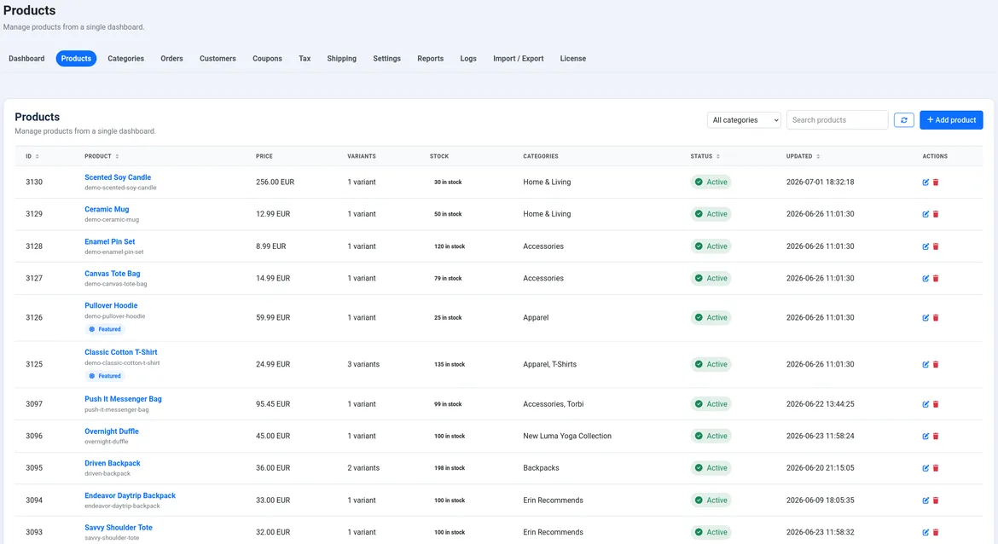Refresh the products list
Screen dimensions: 998x544
(904, 119)
